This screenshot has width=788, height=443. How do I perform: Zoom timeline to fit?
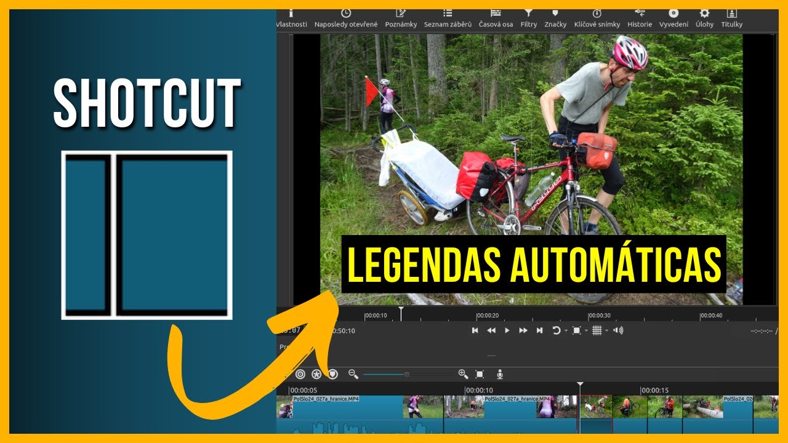pos(480,374)
